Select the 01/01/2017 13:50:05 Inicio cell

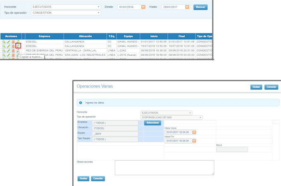154,42
